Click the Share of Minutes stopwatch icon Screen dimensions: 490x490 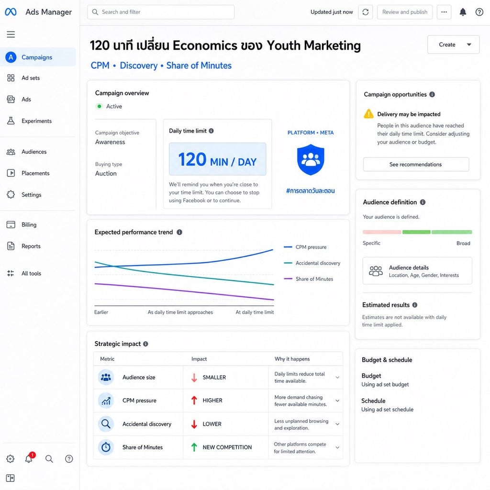click(x=106, y=447)
